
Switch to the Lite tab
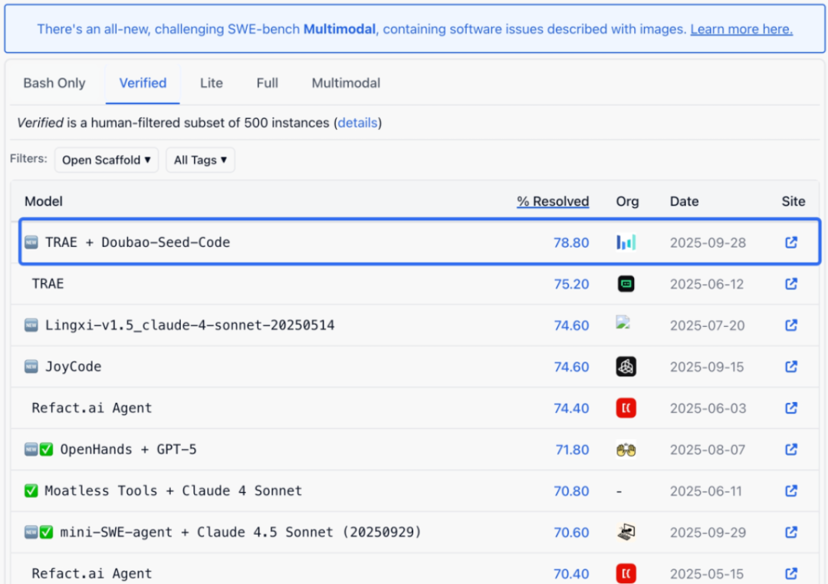coord(212,83)
